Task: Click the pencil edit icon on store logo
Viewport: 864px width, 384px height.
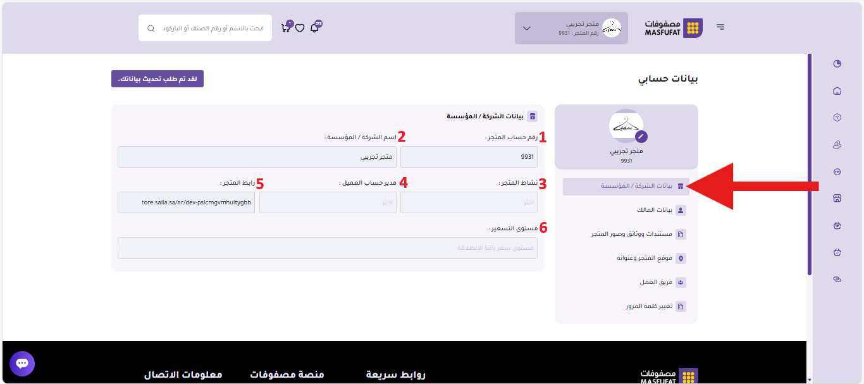Action: click(x=641, y=136)
